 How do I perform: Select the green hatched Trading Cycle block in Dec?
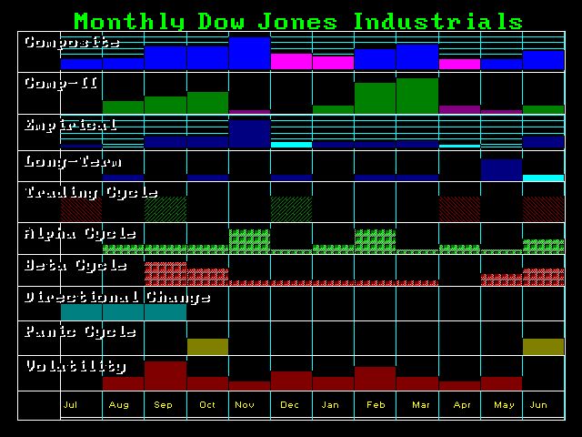click(x=291, y=209)
